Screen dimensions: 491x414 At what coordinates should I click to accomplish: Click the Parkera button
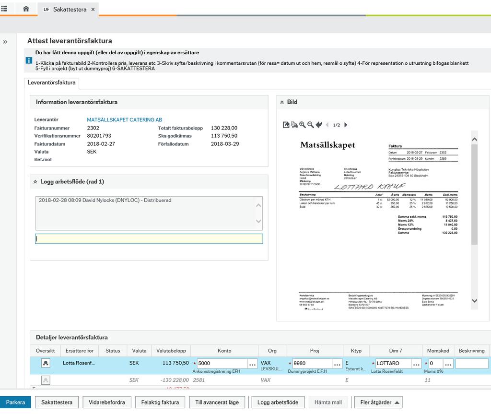coord(15,402)
